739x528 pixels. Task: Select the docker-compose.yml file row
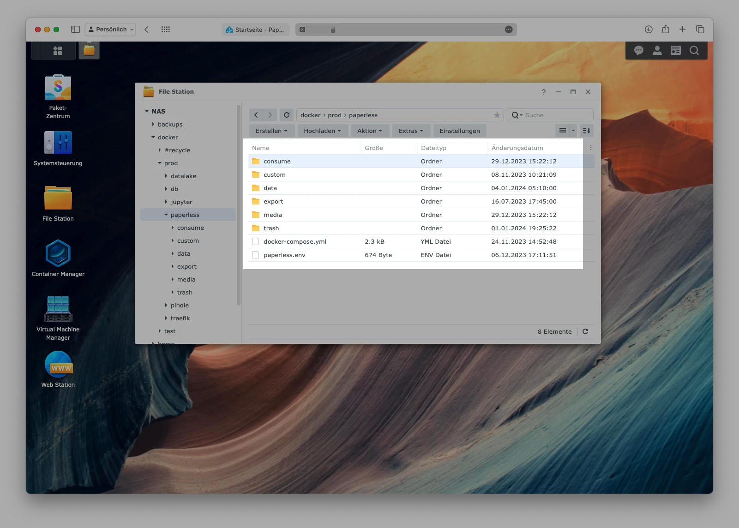point(295,241)
